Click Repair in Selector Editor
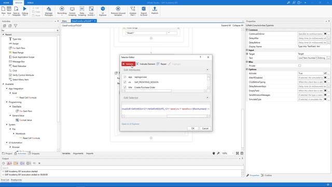332x187 pixels. [x=161, y=64]
